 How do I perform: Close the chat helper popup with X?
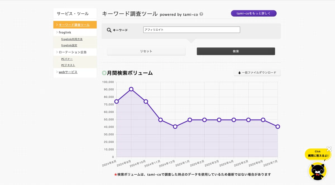pos(329,149)
